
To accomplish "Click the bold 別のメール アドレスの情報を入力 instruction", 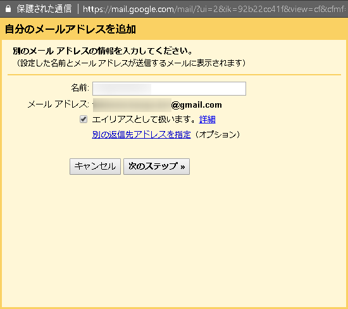I will 103,51.
